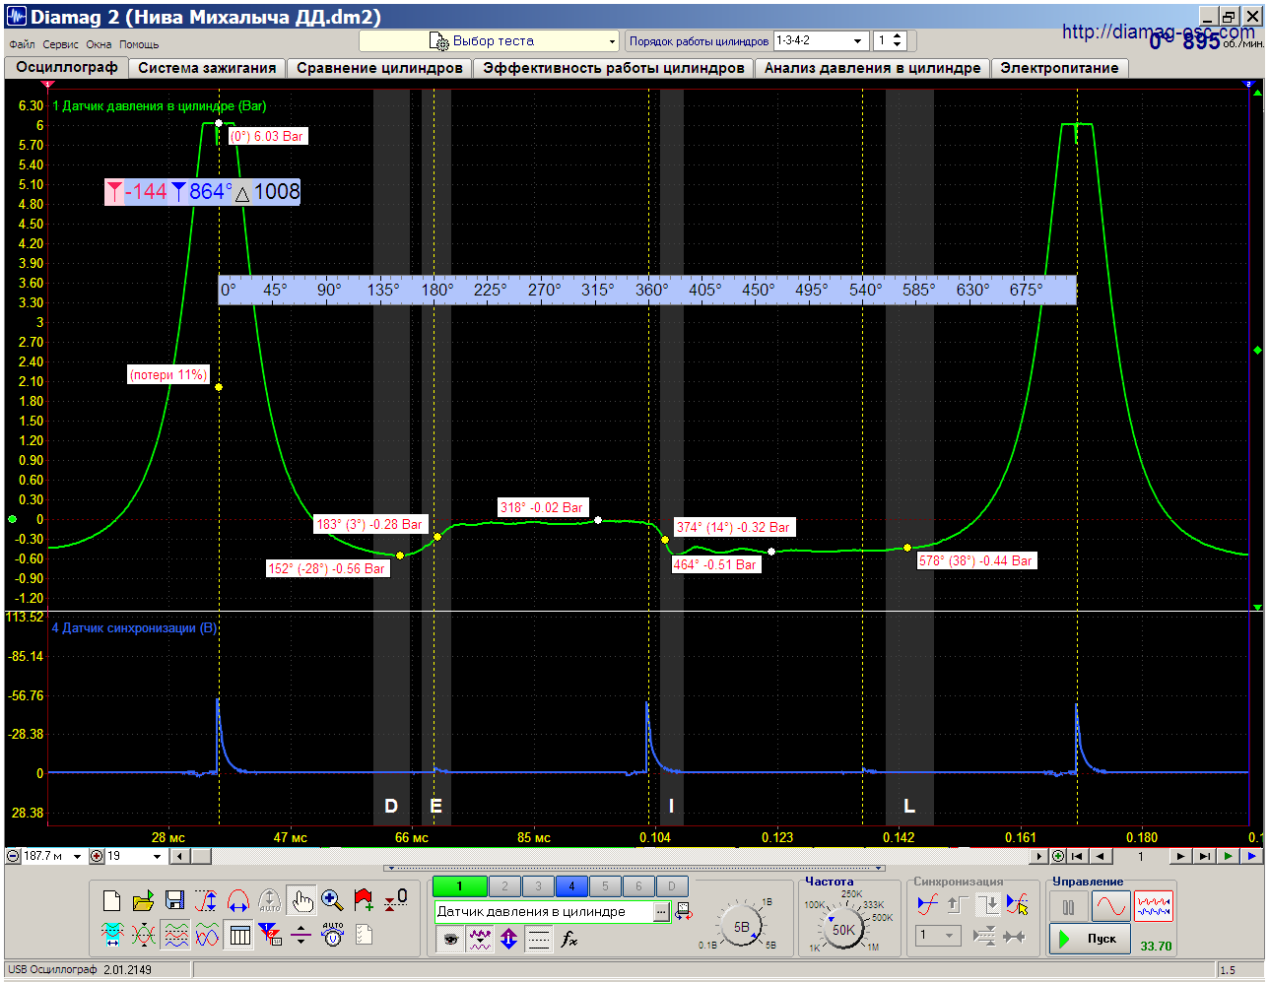1269x982 pixels.
Task: Click the purple waveform filter icon
Action: (480, 939)
